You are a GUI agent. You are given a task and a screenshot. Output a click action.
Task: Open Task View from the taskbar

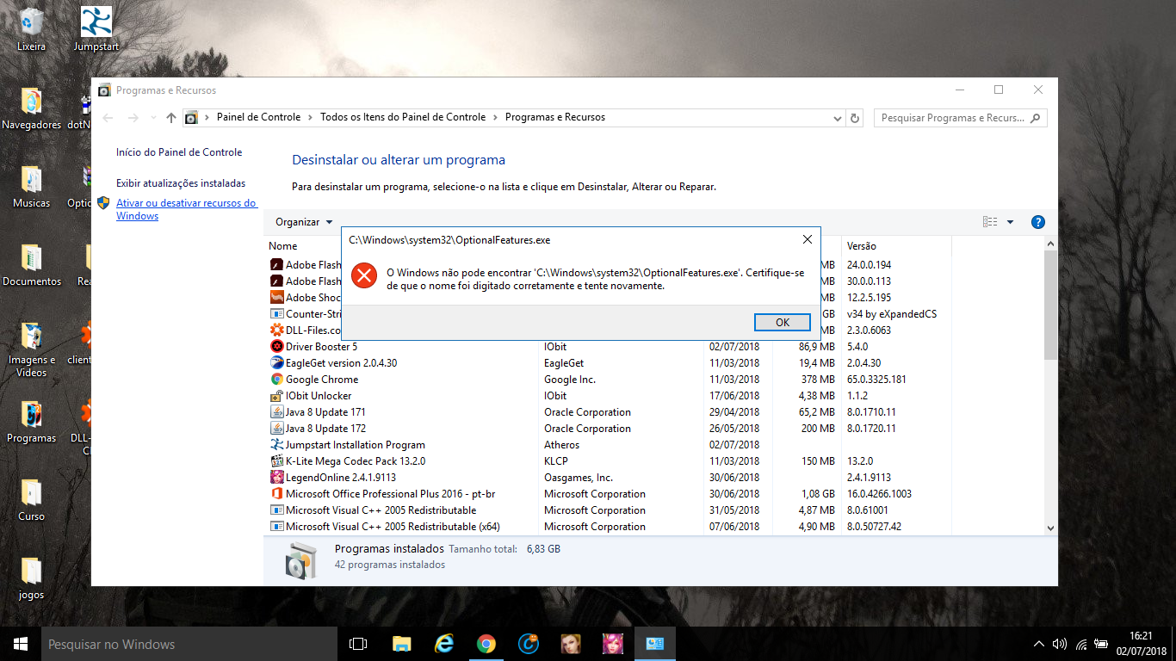click(x=358, y=644)
